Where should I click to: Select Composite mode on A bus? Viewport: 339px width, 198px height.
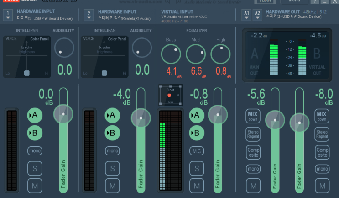point(253,152)
